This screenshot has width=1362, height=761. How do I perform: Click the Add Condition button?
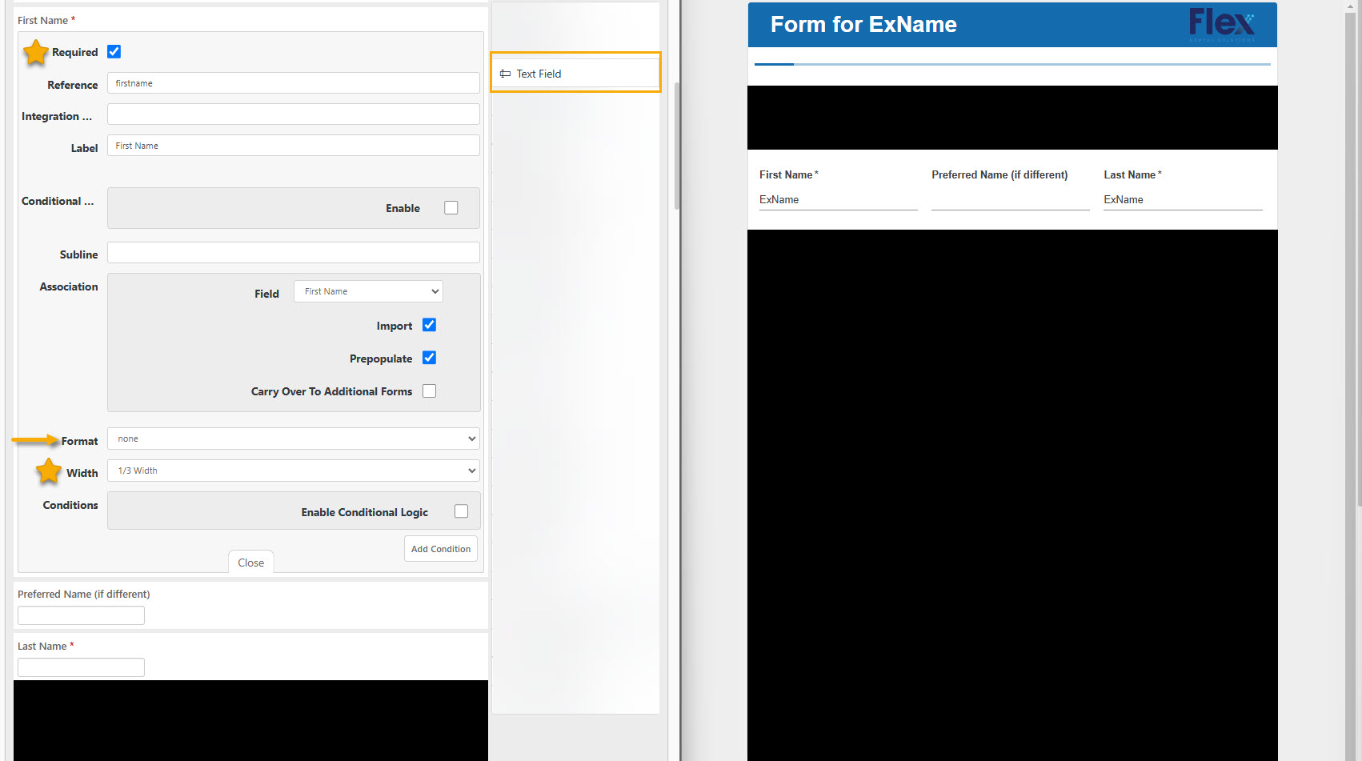(441, 549)
